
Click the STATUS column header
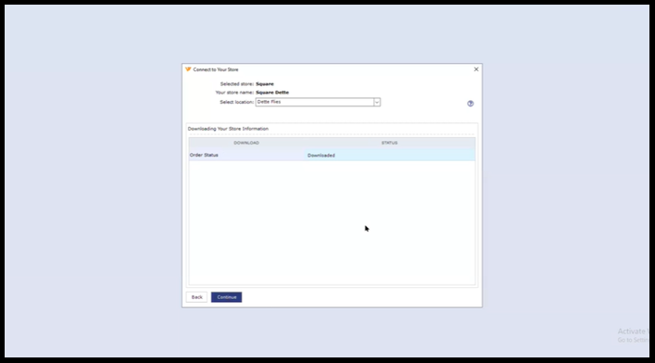tap(389, 143)
